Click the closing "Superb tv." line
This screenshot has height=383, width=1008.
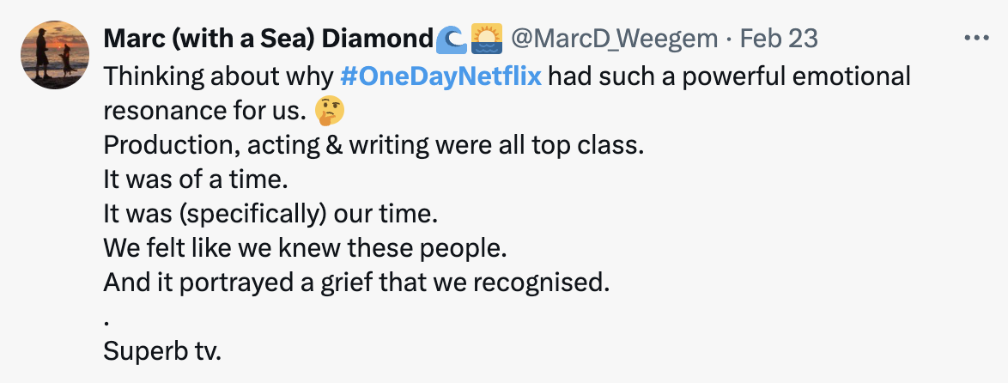161,351
